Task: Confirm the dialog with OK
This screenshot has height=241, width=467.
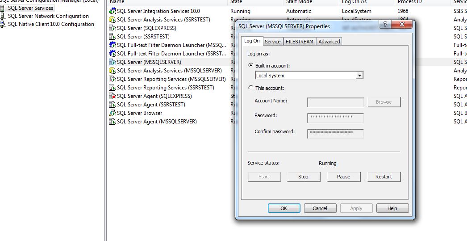Action: [x=284, y=208]
